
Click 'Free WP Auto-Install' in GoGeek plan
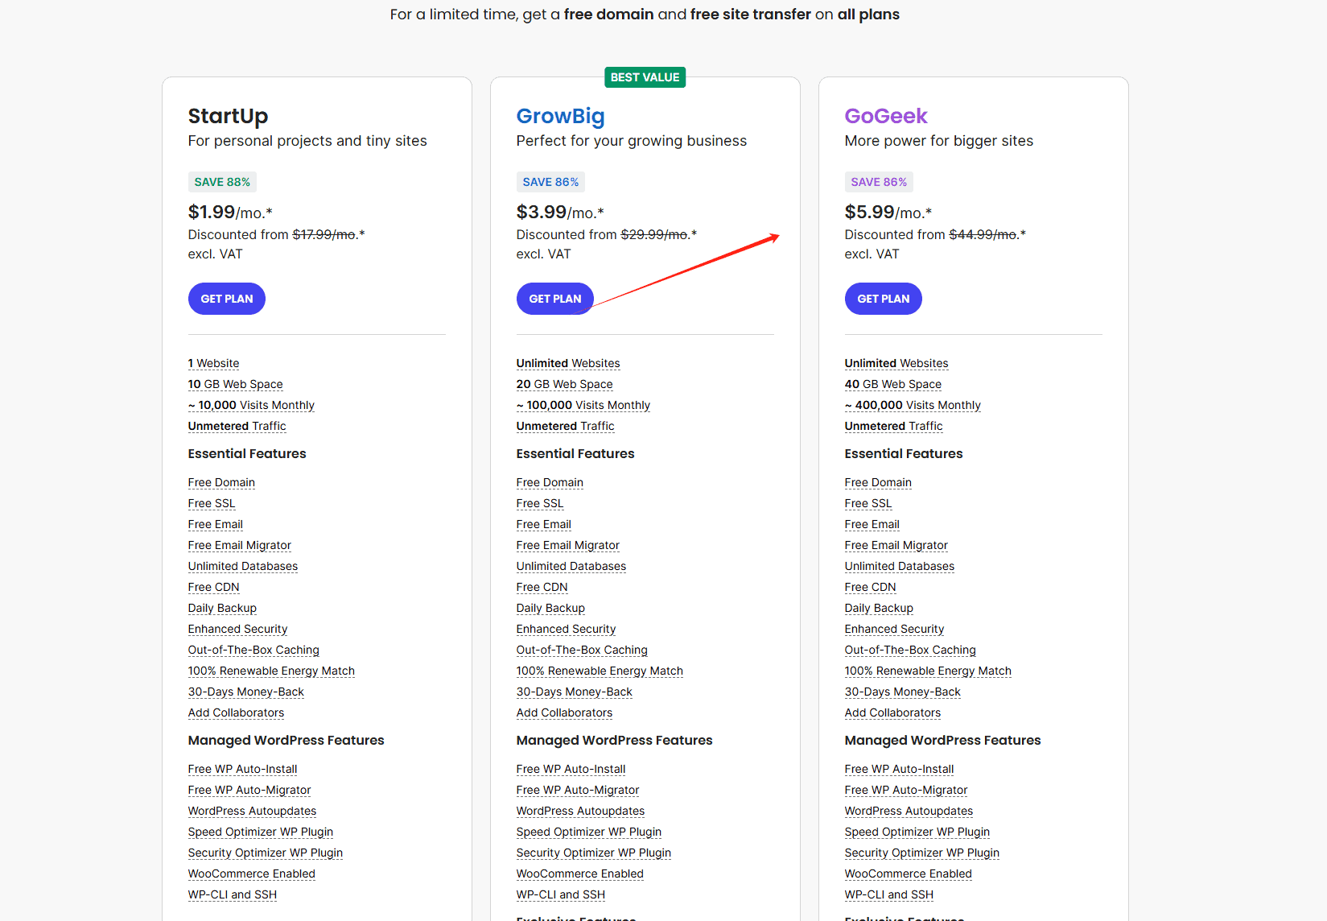click(x=900, y=769)
